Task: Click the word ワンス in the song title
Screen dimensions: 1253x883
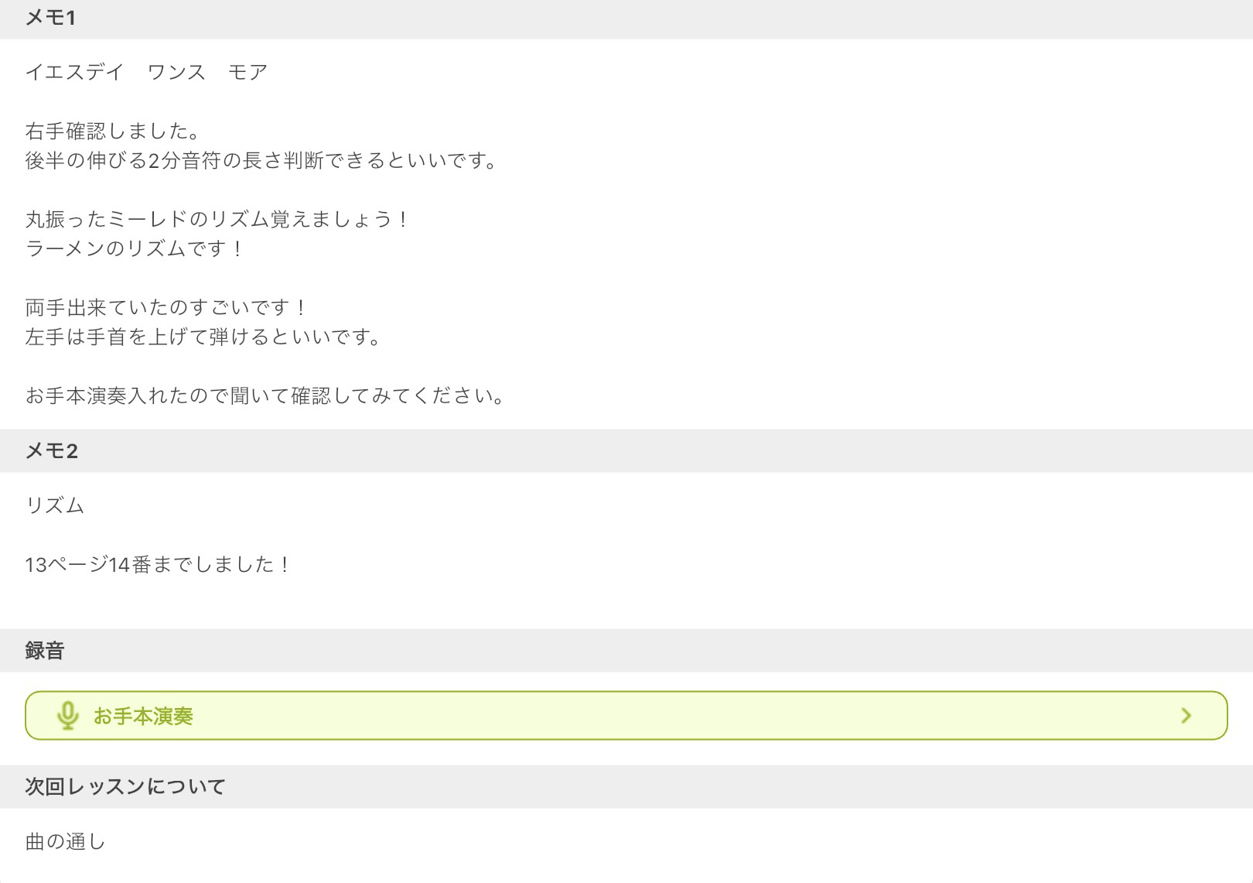Action: tap(176, 72)
